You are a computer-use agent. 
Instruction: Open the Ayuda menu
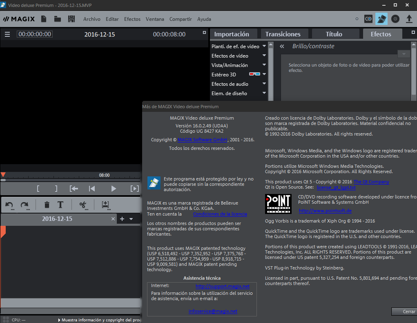click(204, 19)
